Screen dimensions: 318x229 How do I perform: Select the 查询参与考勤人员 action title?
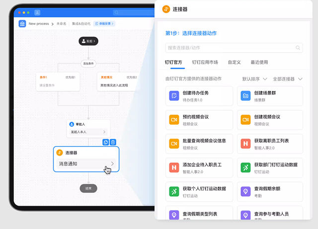pyautogui.click(x=271, y=214)
